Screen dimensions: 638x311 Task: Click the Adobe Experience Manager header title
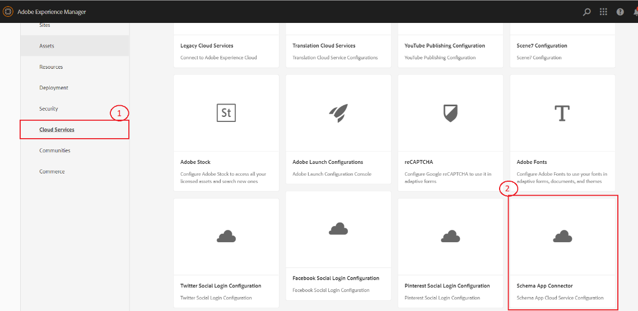(52, 12)
